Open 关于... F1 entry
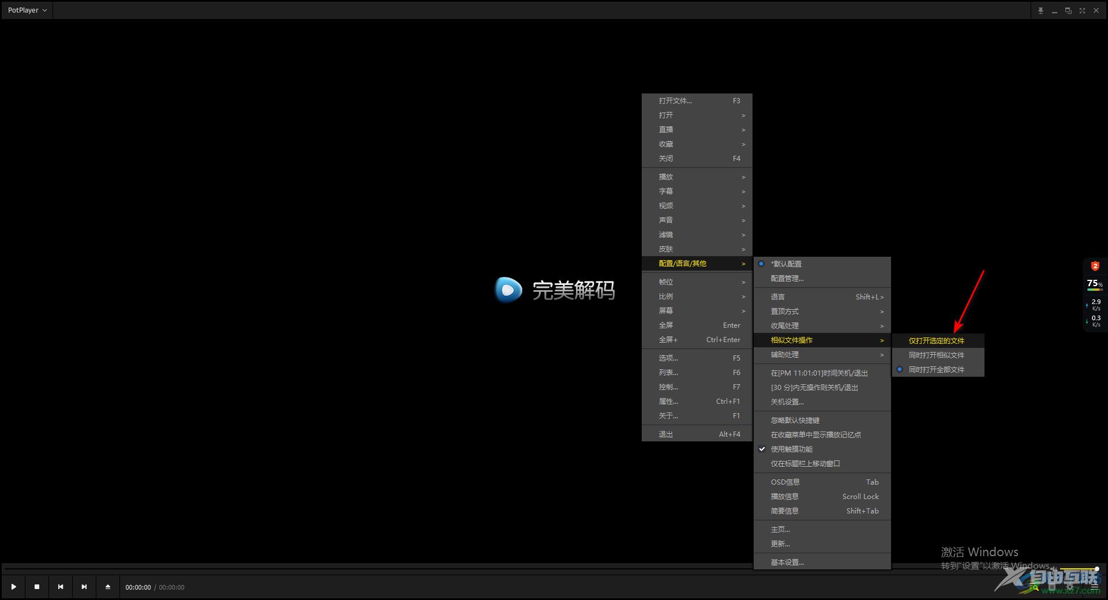This screenshot has width=1108, height=600. pyautogui.click(x=697, y=415)
